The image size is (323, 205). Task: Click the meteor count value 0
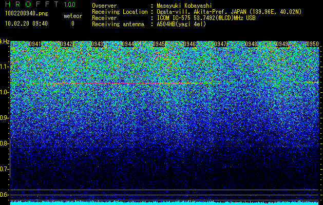[73, 24]
